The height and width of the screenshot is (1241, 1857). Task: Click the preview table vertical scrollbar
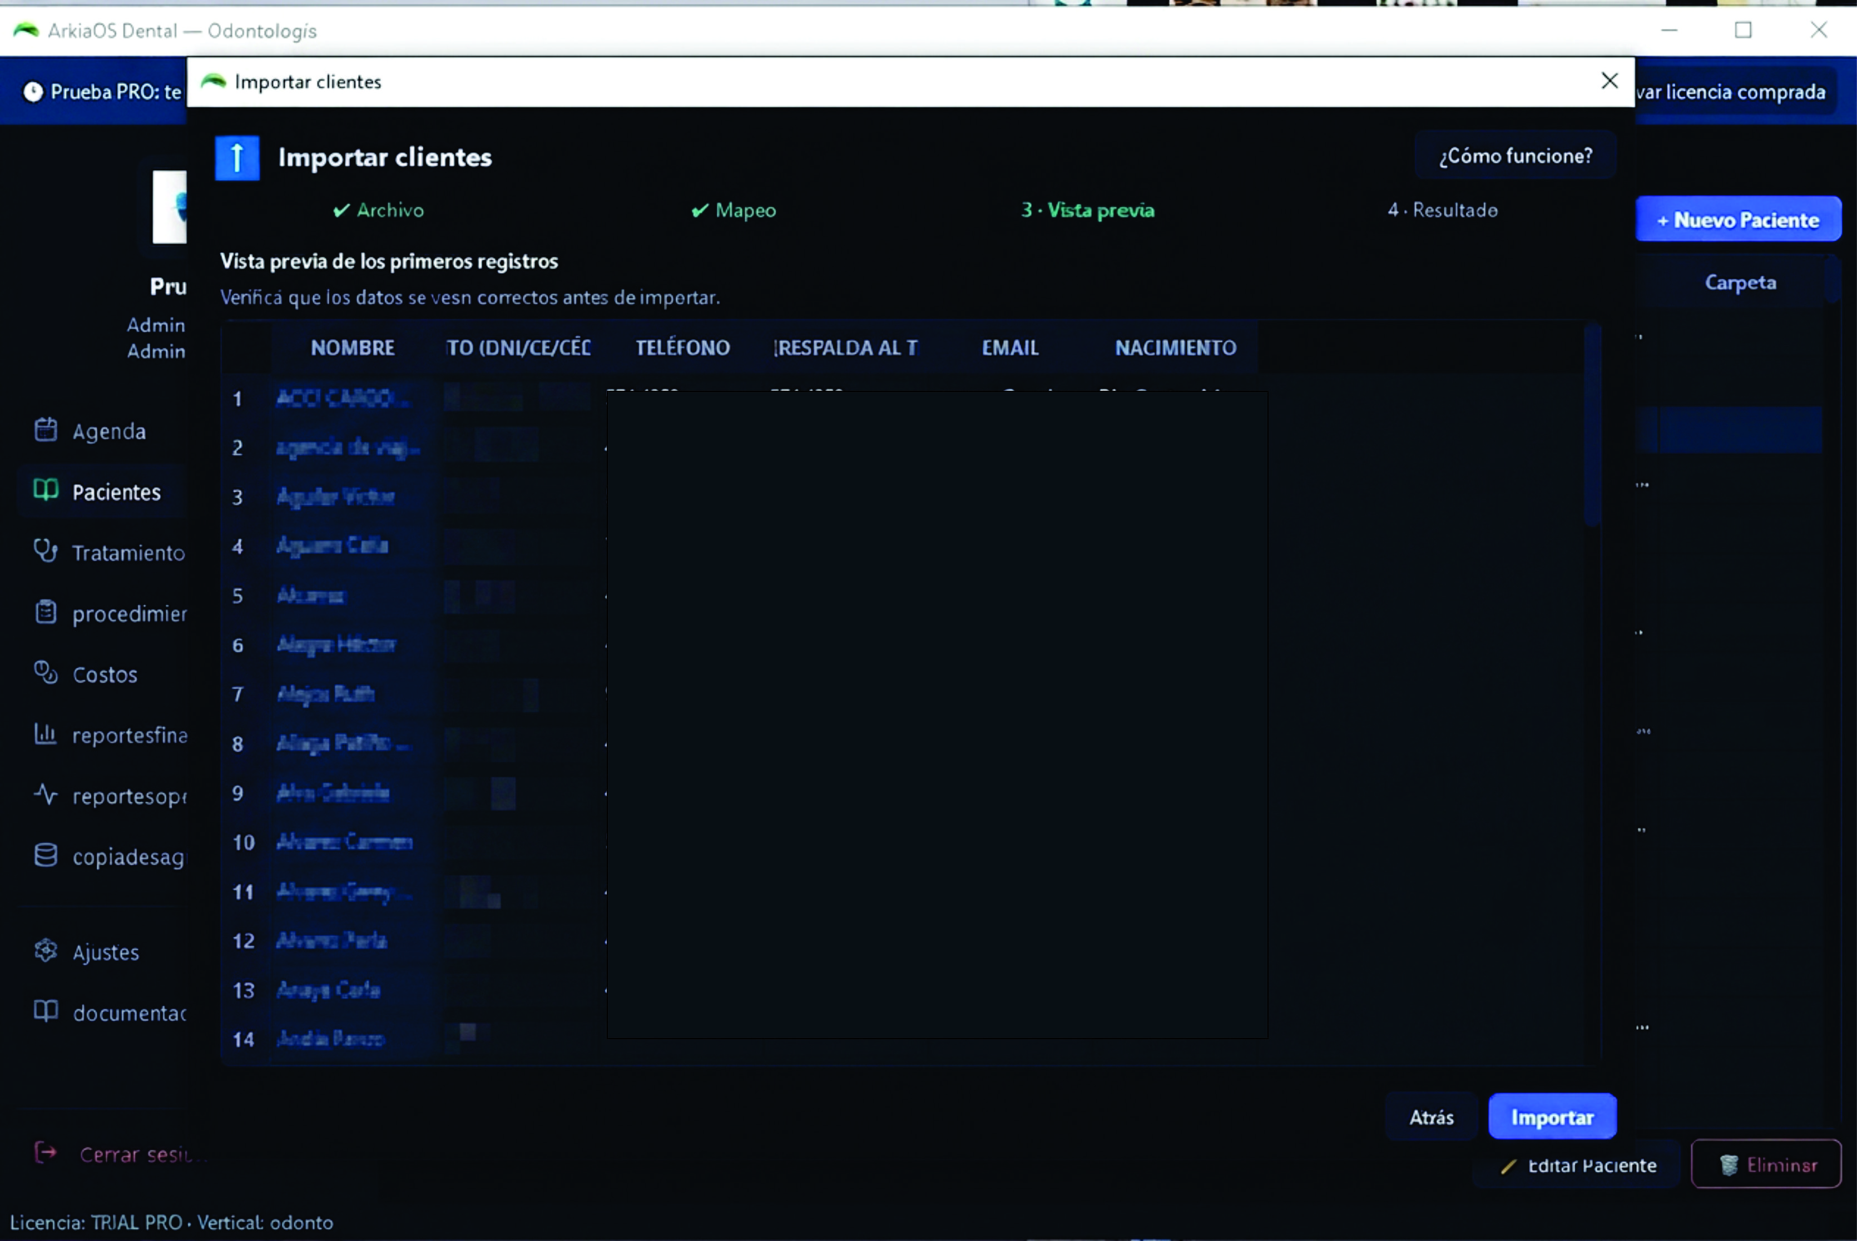point(1593,425)
